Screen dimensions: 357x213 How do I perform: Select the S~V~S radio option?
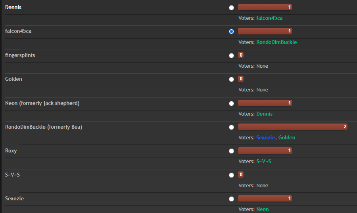[x=231, y=175]
